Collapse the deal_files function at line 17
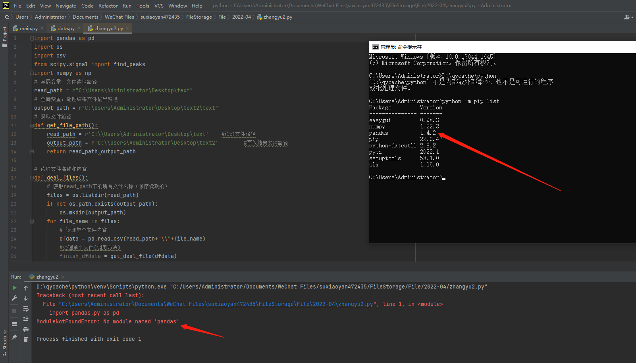Screen dimensions: 636x363 (32, 178)
